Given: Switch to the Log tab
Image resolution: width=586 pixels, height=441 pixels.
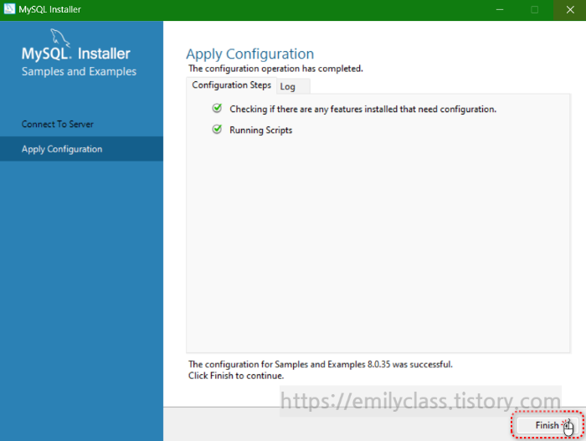Looking at the screenshot, I should (x=293, y=86).
